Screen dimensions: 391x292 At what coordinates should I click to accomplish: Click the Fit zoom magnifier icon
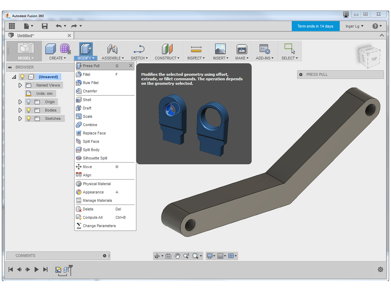tap(195, 256)
